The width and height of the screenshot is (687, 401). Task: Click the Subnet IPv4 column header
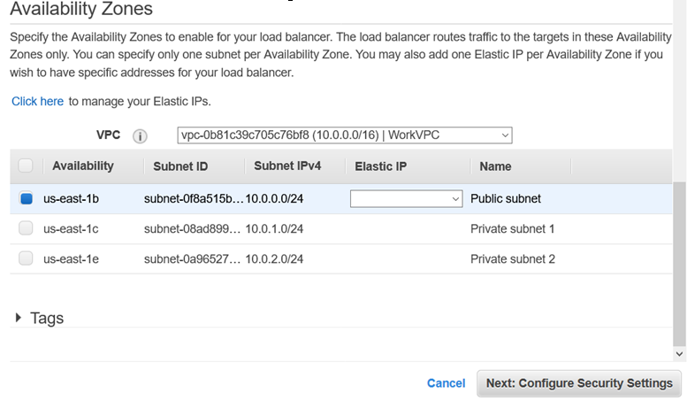point(287,166)
